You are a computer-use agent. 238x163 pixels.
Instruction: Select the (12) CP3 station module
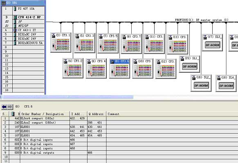[166, 69]
